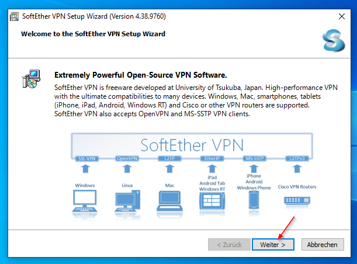This screenshot has height=264, width=357.
Task: Click the arrow icon above Windows
Action: 85,169
